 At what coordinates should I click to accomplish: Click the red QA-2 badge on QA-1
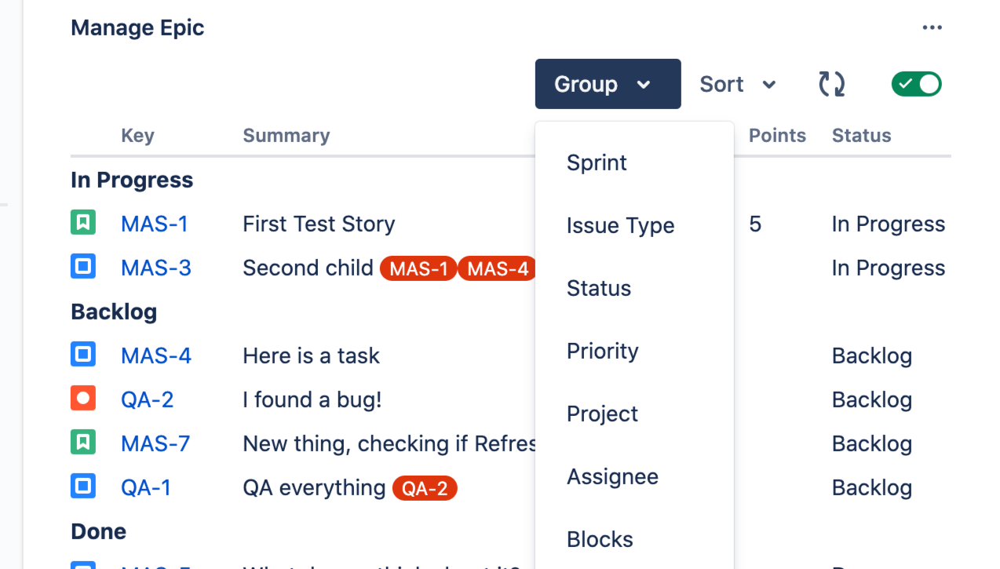(425, 488)
